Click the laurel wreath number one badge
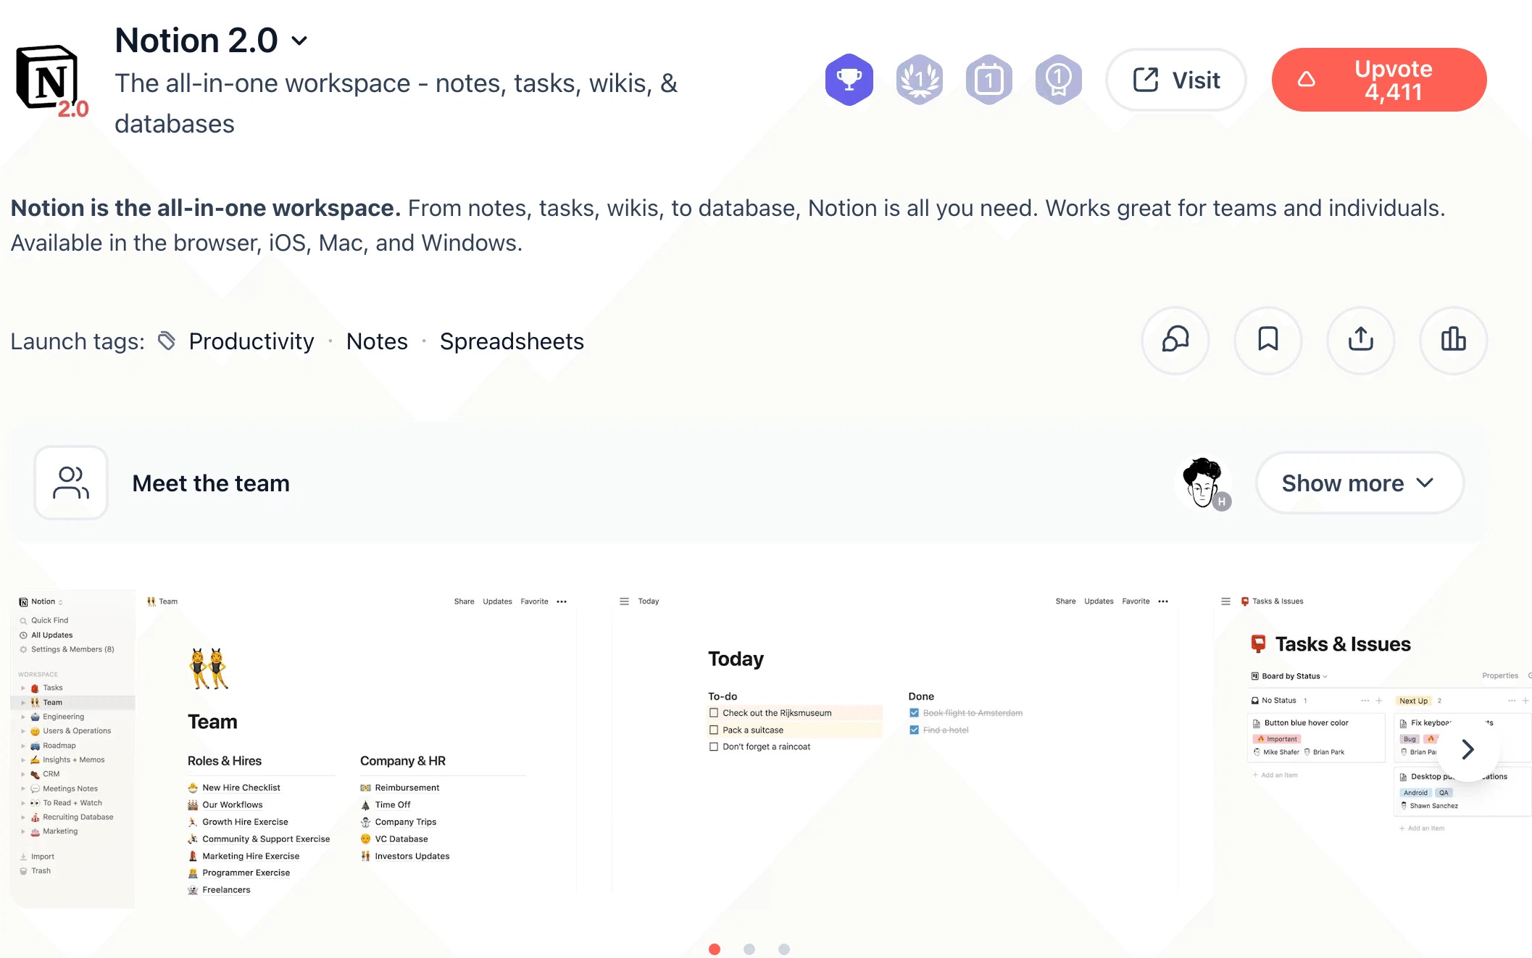The width and height of the screenshot is (1532, 958). pos(919,80)
